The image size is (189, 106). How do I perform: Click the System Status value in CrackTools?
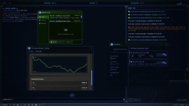click(x=114, y=58)
